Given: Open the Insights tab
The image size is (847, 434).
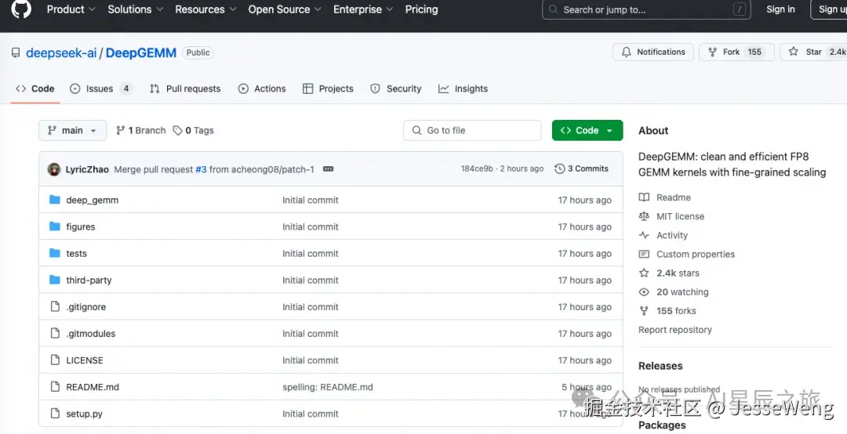Looking at the screenshot, I should coord(463,89).
